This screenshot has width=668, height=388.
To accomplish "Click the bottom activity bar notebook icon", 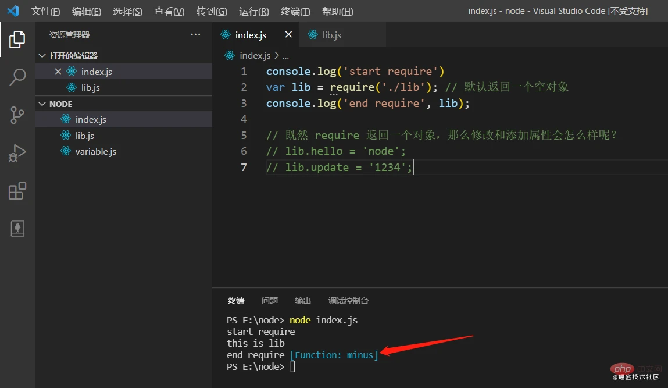I will [x=17, y=229].
